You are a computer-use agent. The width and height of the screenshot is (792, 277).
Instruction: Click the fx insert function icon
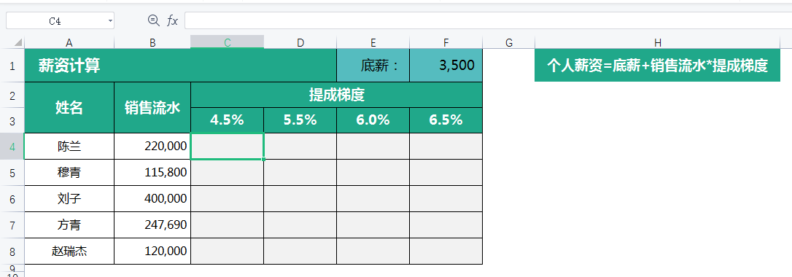click(x=173, y=20)
